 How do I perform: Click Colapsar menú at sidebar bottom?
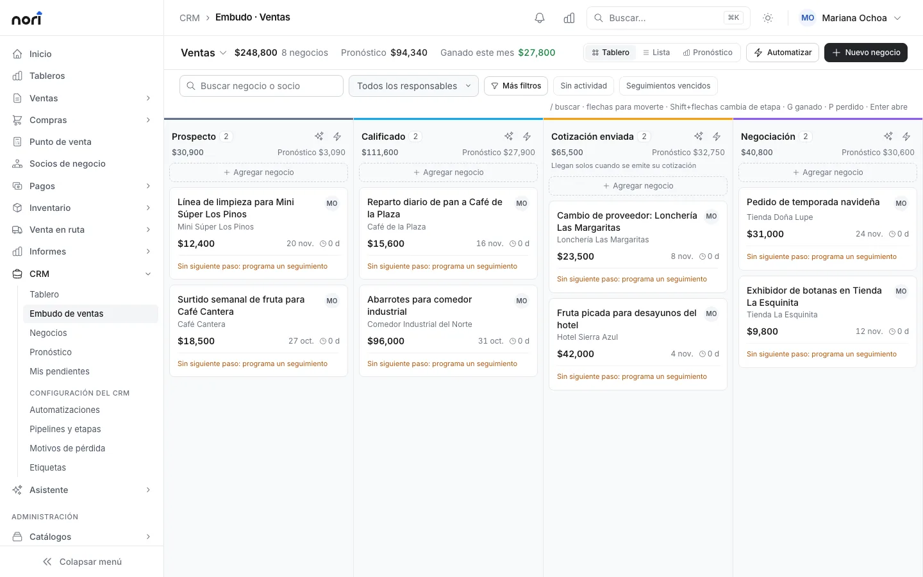click(x=82, y=562)
